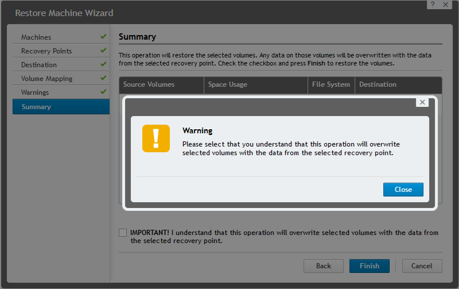
Task: Select the Summary step in the sidebar
Action: (x=36, y=107)
